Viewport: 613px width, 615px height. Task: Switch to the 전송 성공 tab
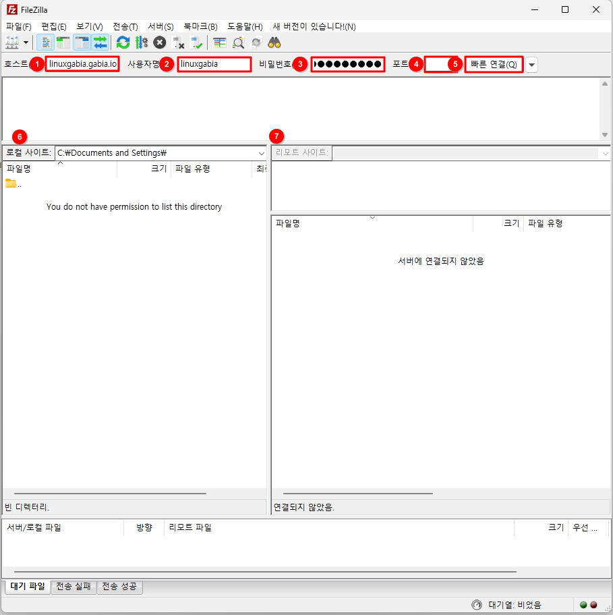point(119,587)
